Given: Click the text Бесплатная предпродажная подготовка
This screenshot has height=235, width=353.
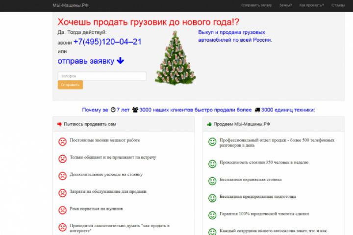Looking at the screenshot, I should (x=258, y=196).
